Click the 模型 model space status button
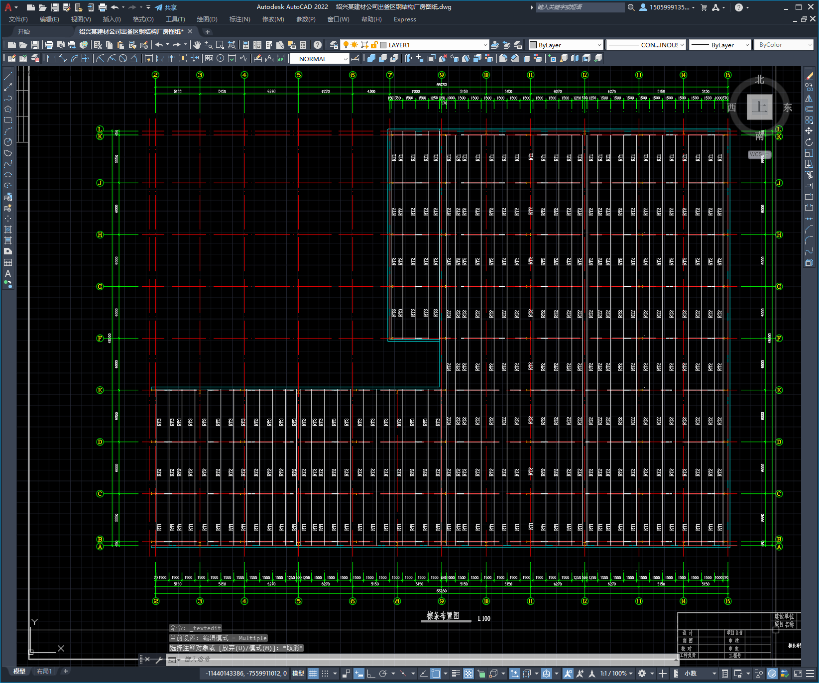This screenshot has height=683, width=819. 298,674
